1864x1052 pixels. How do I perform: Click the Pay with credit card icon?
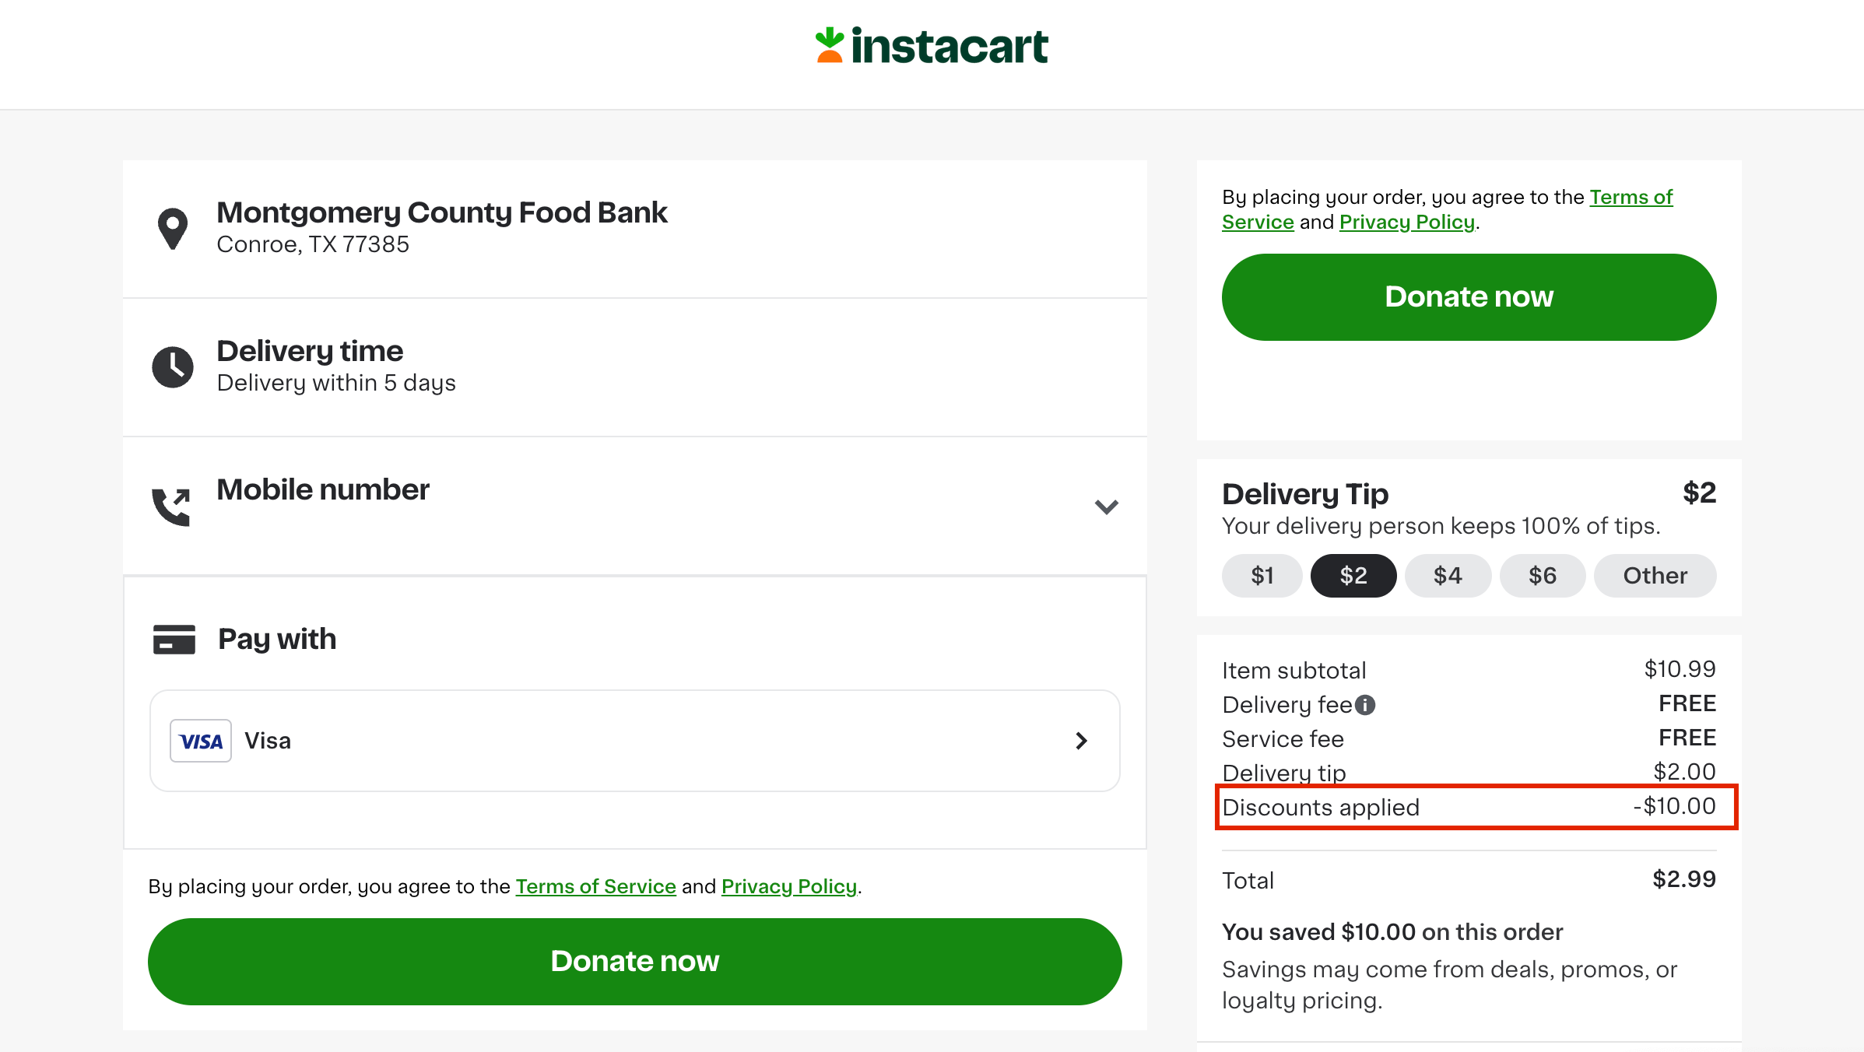click(x=173, y=639)
